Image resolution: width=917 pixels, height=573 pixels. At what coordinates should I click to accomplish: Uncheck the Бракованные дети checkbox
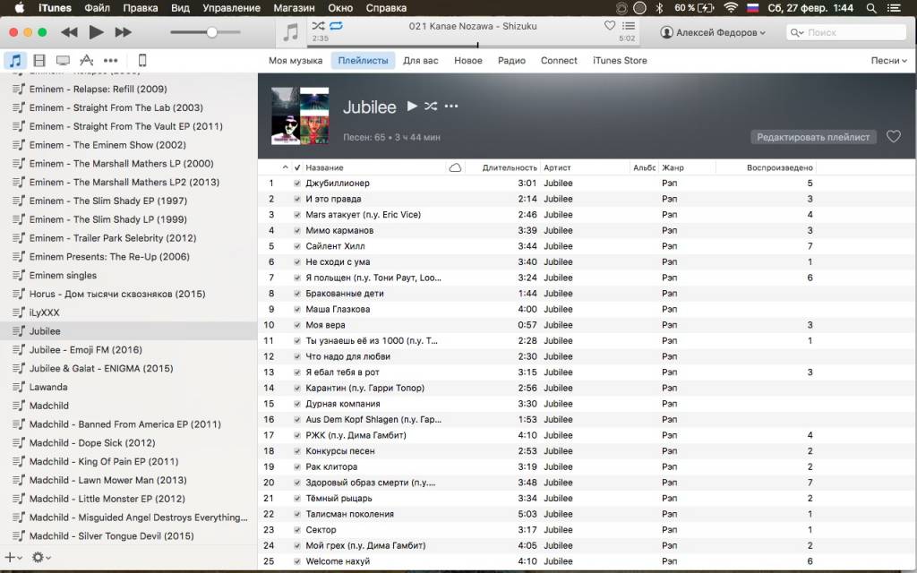[297, 294]
